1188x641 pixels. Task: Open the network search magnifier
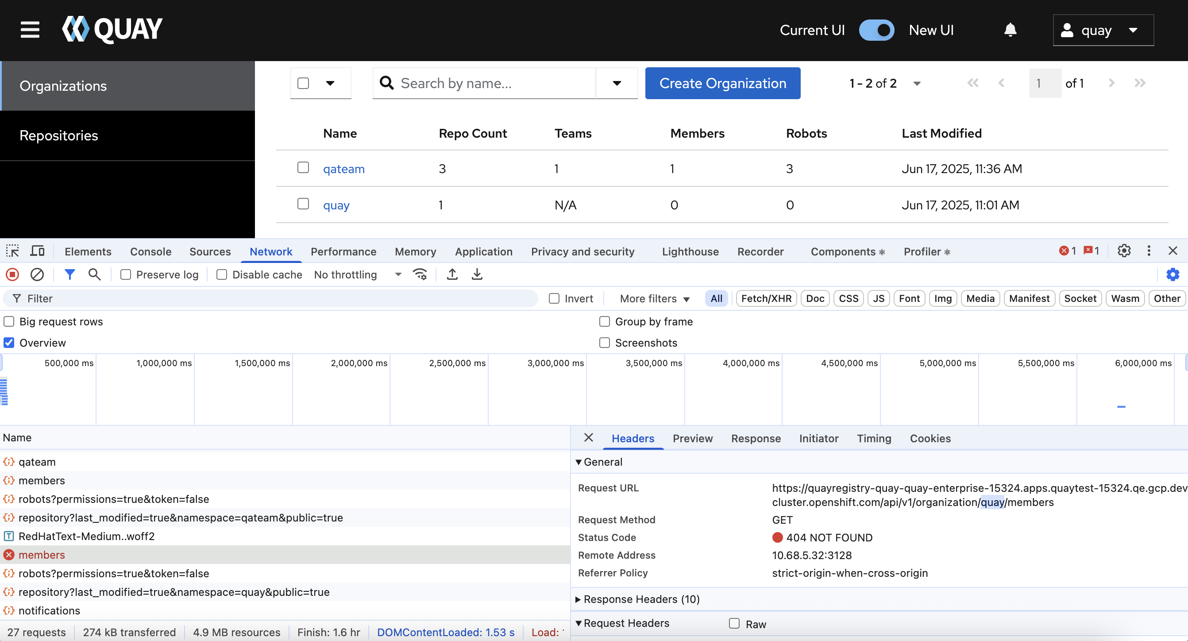(x=95, y=275)
